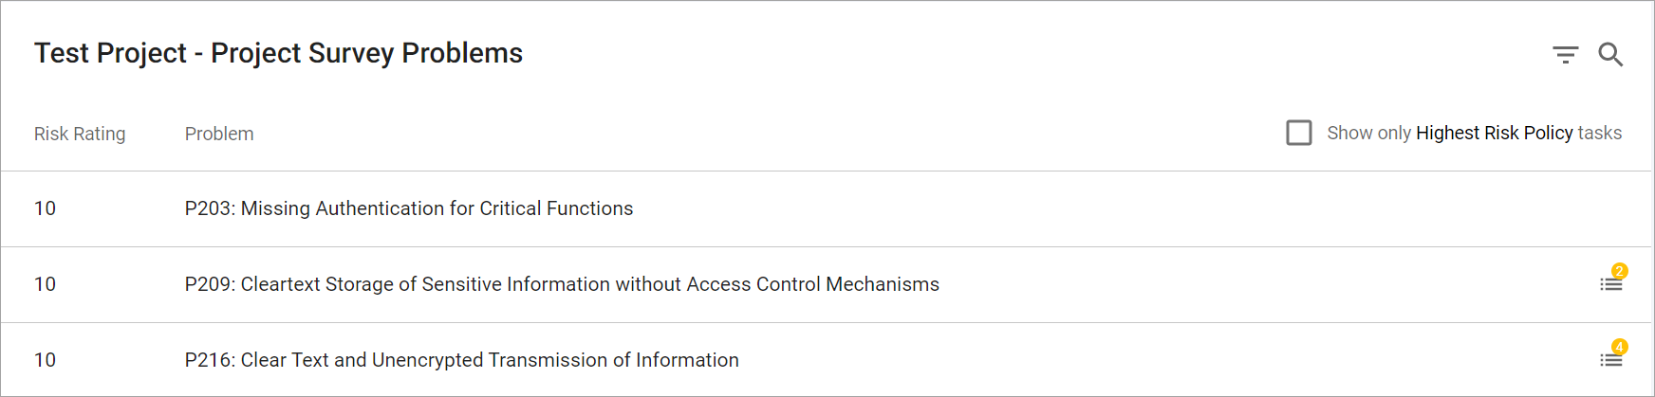Open P209: Cleartext Storage of Sensitive Information
This screenshot has width=1655, height=397.
tap(562, 284)
